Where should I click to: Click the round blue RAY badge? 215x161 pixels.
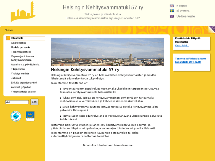pyautogui.click(x=16, y=116)
